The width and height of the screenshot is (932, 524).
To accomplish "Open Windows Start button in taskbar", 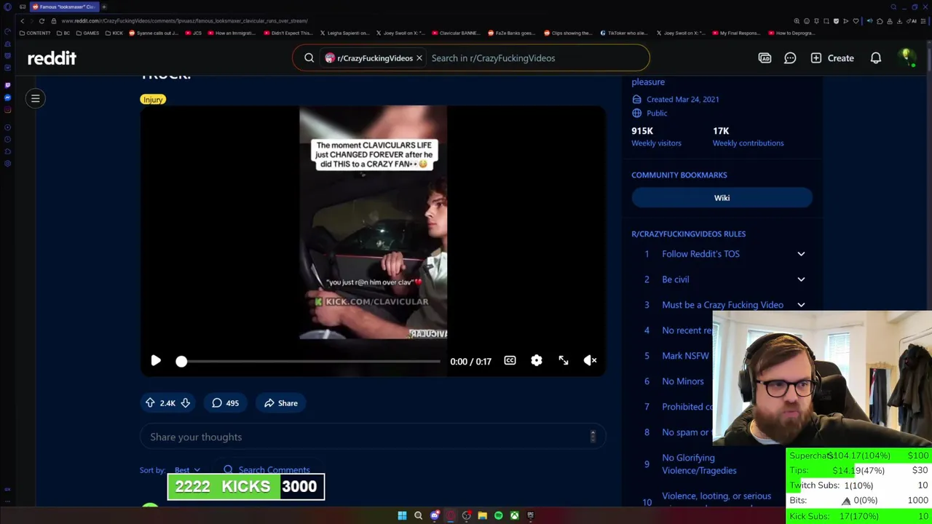I will (x=402, y=516).
